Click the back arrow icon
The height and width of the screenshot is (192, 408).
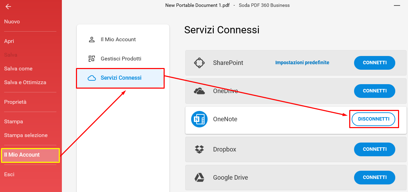point(8,7)
